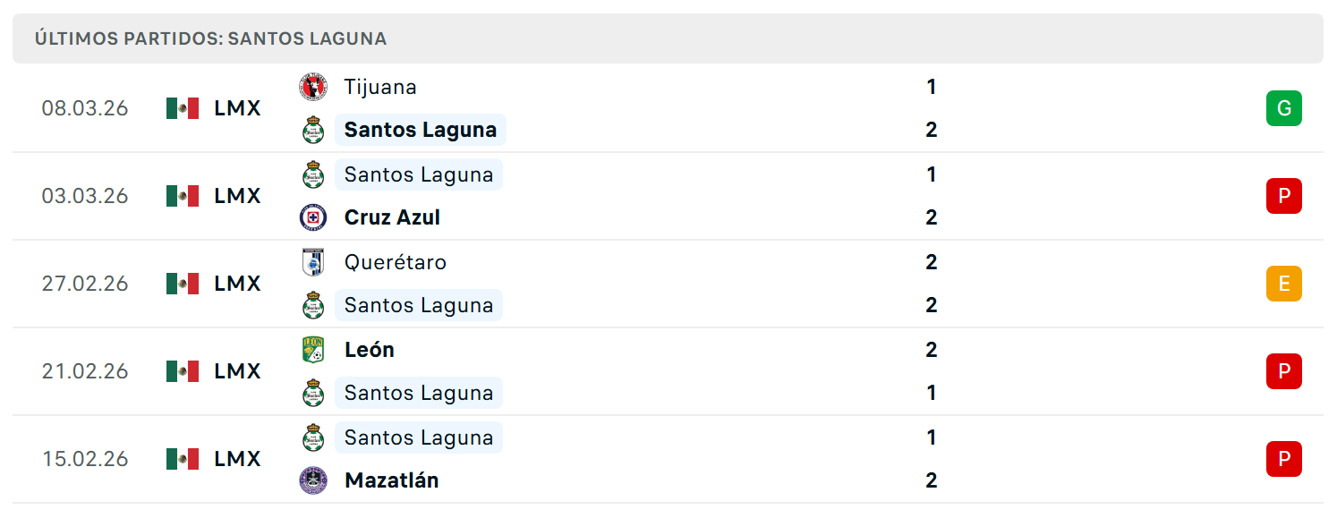Select the 21.02.26 match date
The image size is (1337, 518).
pyautogui.click(x=85, y=371)
